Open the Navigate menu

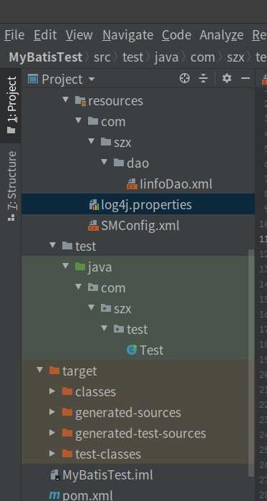pyautogui.click(x=128, y=35)
